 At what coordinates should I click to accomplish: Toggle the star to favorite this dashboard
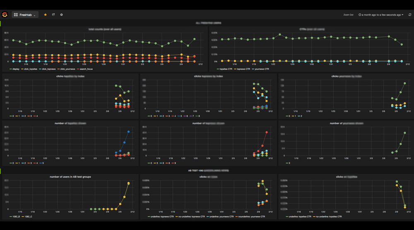46,15
